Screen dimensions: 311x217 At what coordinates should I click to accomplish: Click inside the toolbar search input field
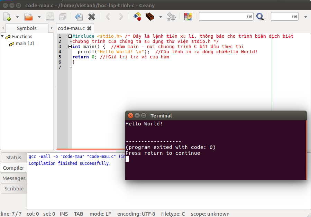tap(222, 17)
